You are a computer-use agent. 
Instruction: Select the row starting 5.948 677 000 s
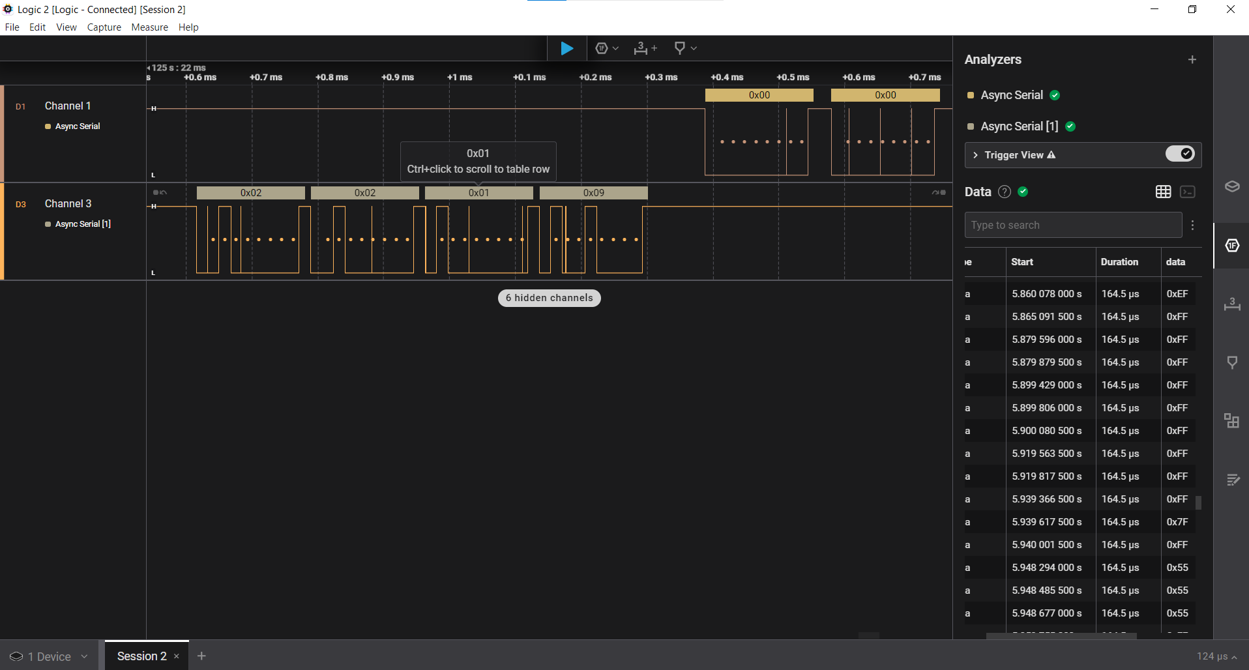[1080, 613]
